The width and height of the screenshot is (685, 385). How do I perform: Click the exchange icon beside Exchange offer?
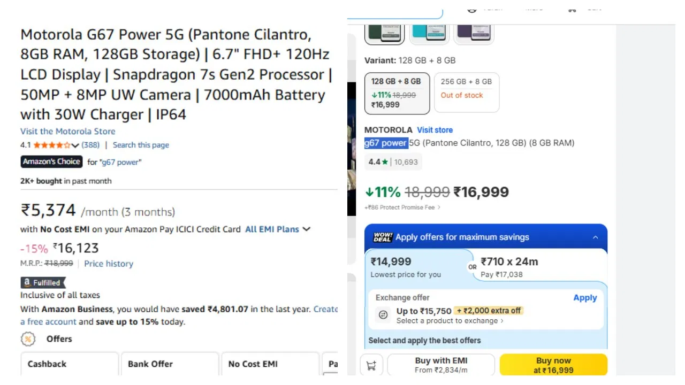(x=383, y=315)
